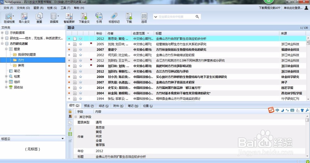Click the 下载全文 download full text icon
The image size is (310, 163).
click(x=84, y=18)
